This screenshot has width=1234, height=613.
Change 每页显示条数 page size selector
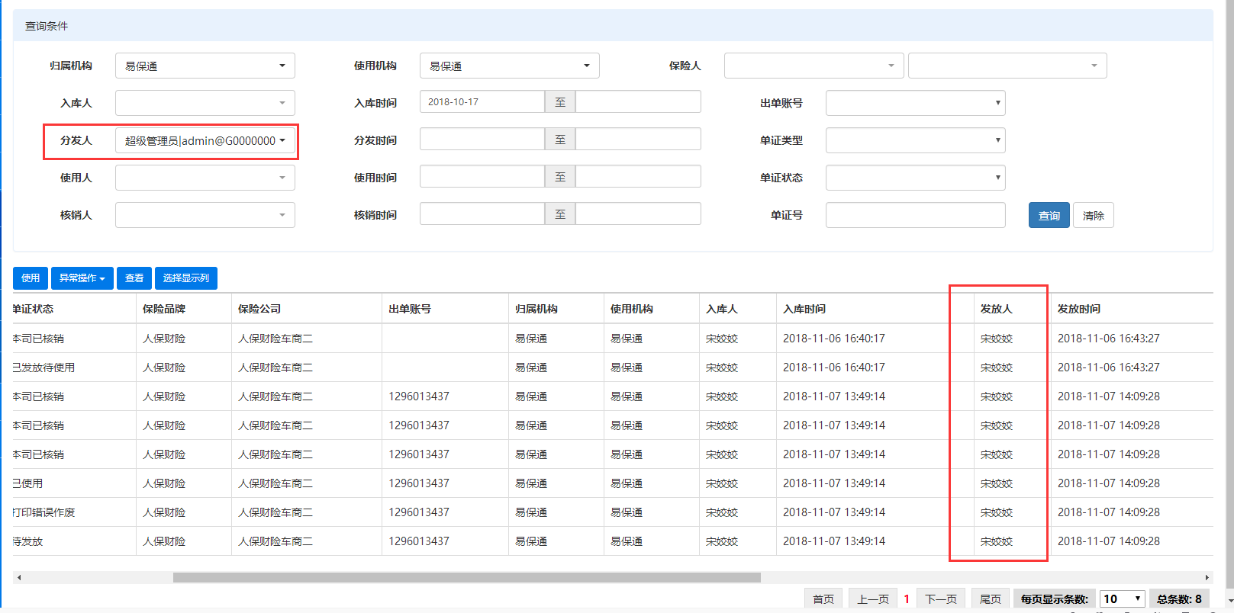tap(1122, 599)
